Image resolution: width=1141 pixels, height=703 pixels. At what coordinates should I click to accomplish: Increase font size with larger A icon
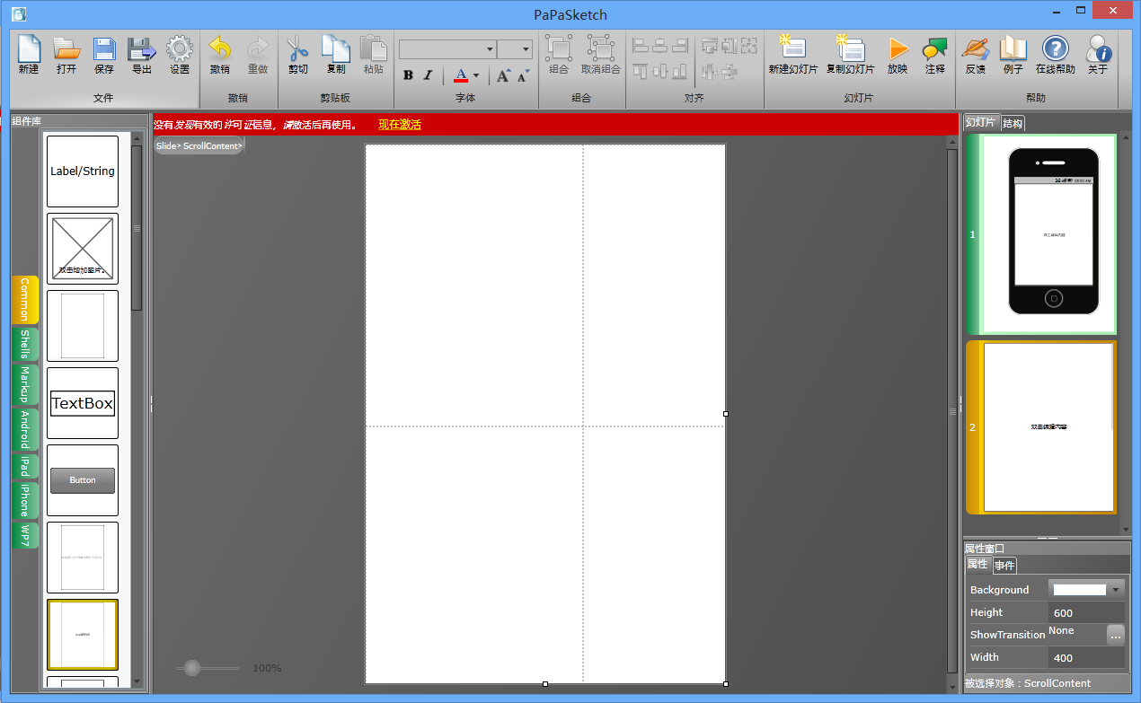504,75
